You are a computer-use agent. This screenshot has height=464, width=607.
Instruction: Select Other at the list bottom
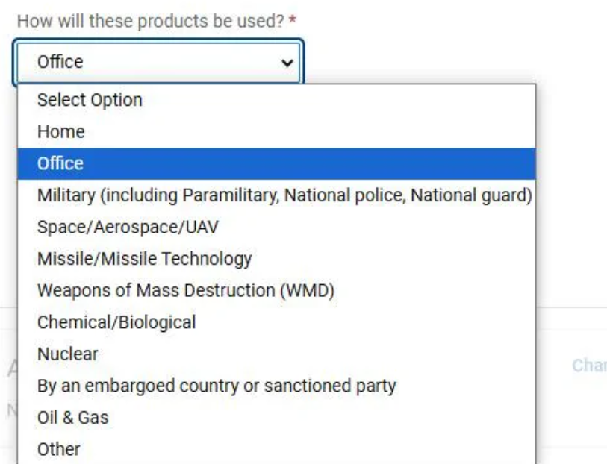click(59, 449)
